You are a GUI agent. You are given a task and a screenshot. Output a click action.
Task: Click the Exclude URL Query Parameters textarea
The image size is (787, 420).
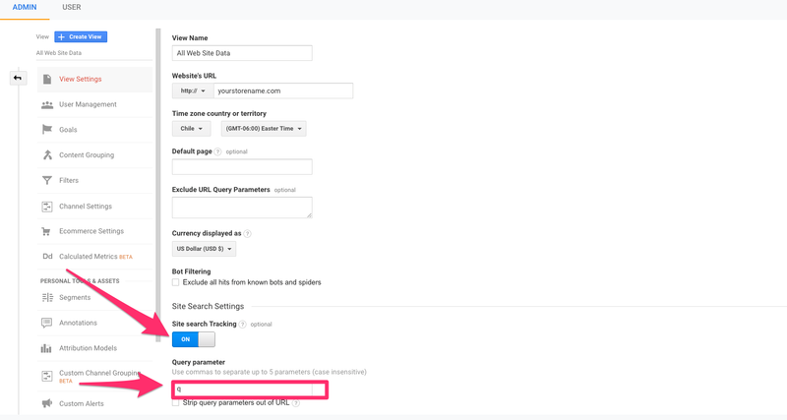tap(242, 208)
